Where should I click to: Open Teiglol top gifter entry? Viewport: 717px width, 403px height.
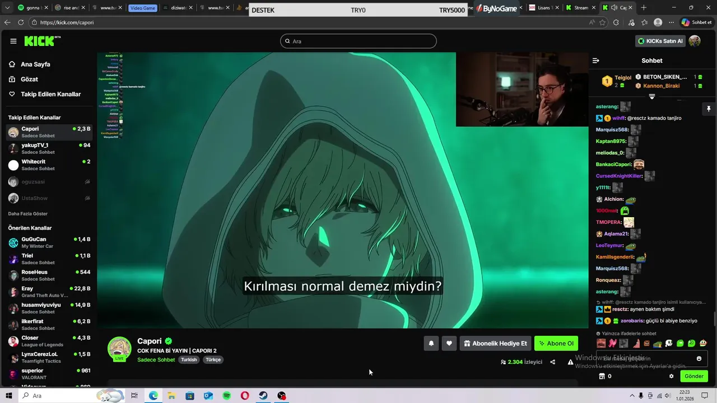[616, 81]
